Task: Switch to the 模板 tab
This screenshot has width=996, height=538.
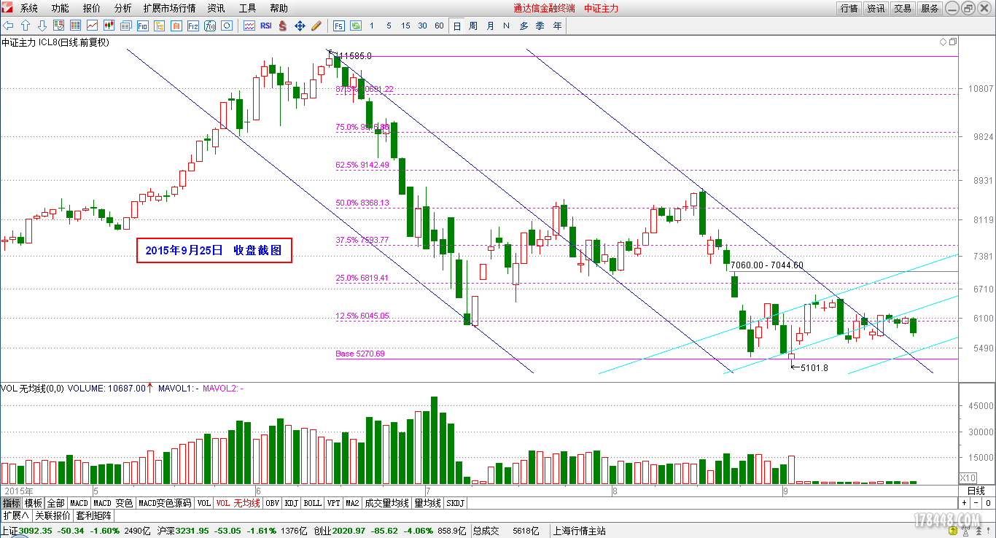Action: 34,503
